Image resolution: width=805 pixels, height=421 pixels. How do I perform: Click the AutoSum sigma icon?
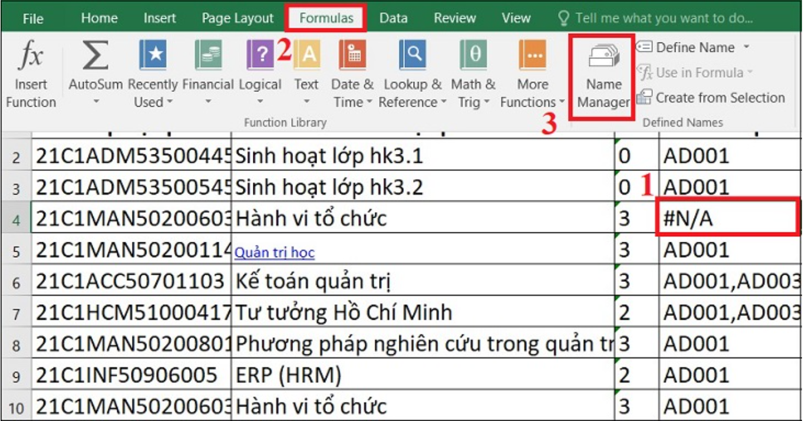(x=95, y=56)
